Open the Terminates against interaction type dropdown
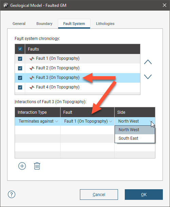 (x=38, y=121)
